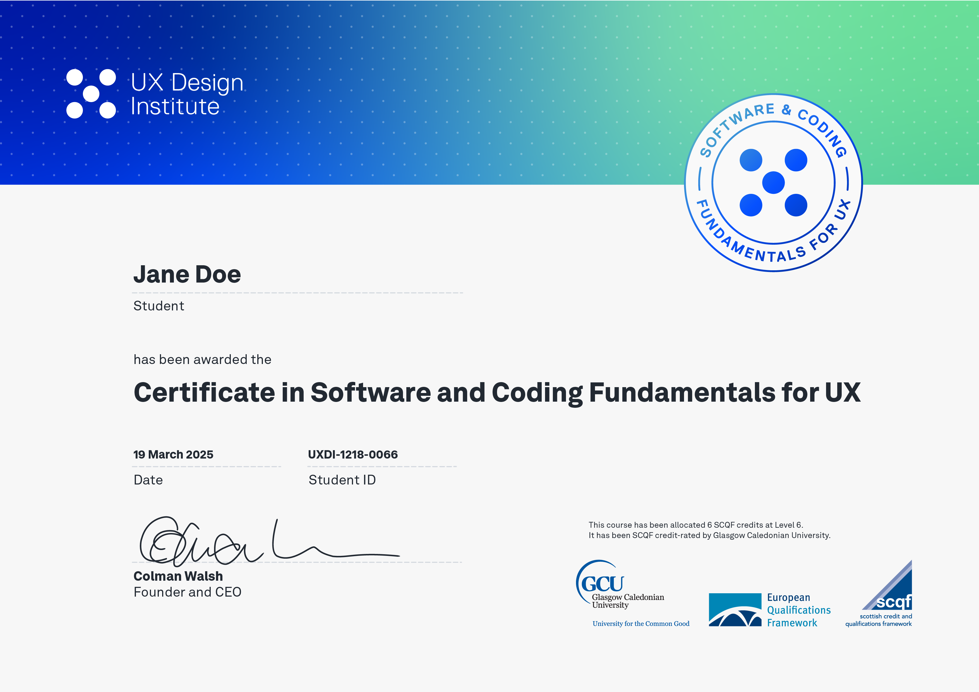Click the Software & Coding Fundamentals badge

(x=773, y=182)
